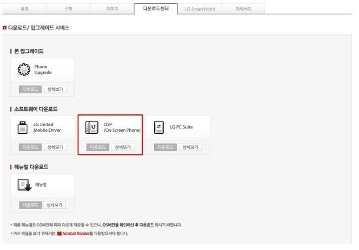
Task: Click the LG United Mobile Driver USB icon
Action: click(x=22, y=127)
